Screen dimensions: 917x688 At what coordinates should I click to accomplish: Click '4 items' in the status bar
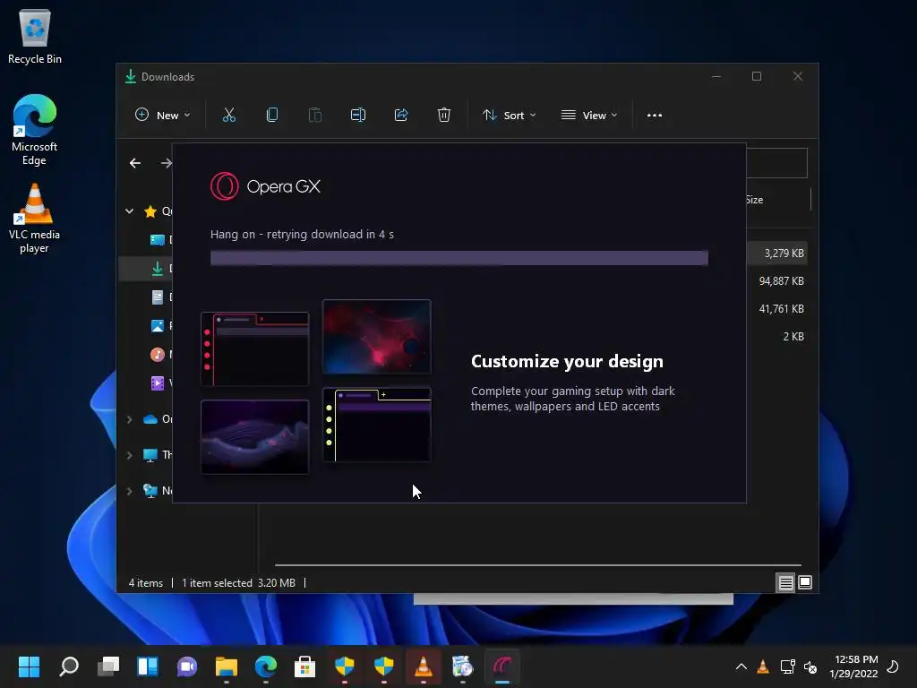coord(146,583)
